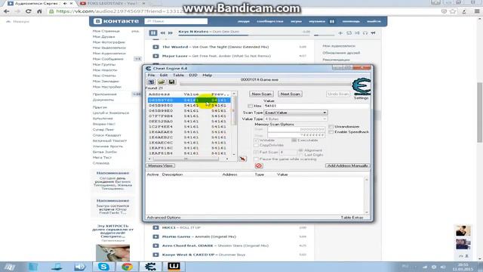Viewport: 483px width, 272px height.
Task: Toggle the Writable checkbox
Action: [257, 140]
